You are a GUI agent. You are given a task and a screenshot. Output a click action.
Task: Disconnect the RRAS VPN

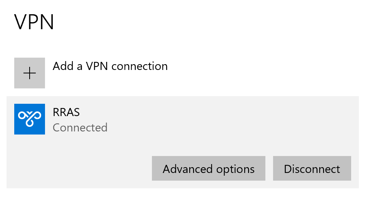click(x=312, y=168)
